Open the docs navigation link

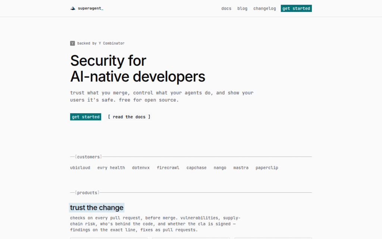(x=226, y=9)
